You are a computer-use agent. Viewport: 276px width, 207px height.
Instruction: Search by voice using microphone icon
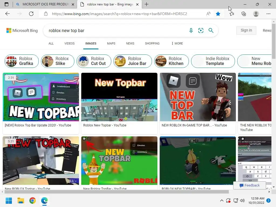(191, 30)
